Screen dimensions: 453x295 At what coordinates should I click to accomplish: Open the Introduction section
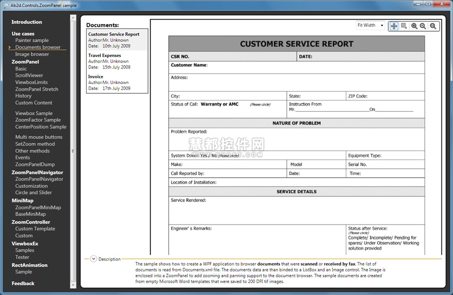27,22
